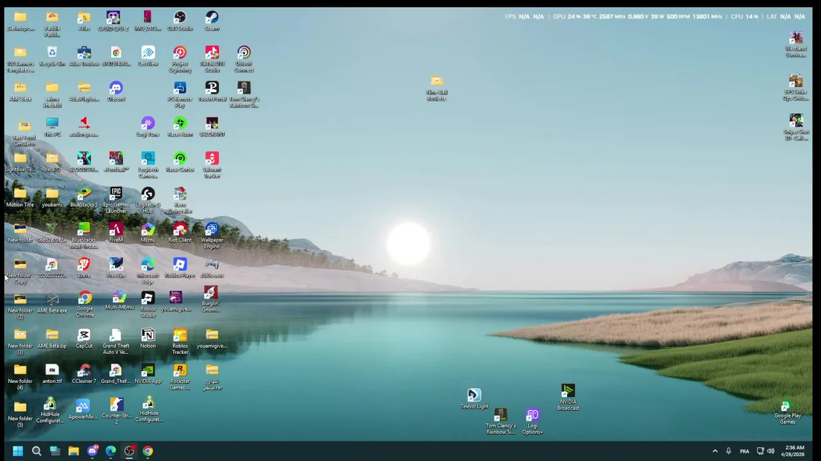Open the Logi Tune shortcut
821x461 pixels.
[148, 126]
